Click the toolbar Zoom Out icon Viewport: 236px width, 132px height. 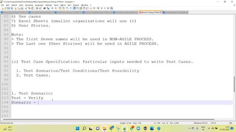(56, 8)
